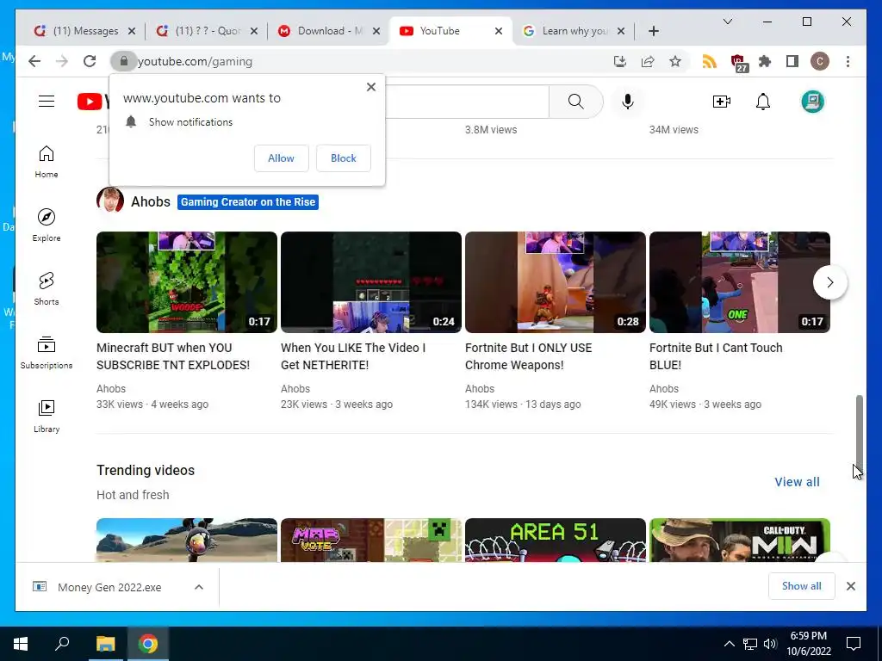
Task: Go back with browser back arrow
Action: (x=34, y=61)
